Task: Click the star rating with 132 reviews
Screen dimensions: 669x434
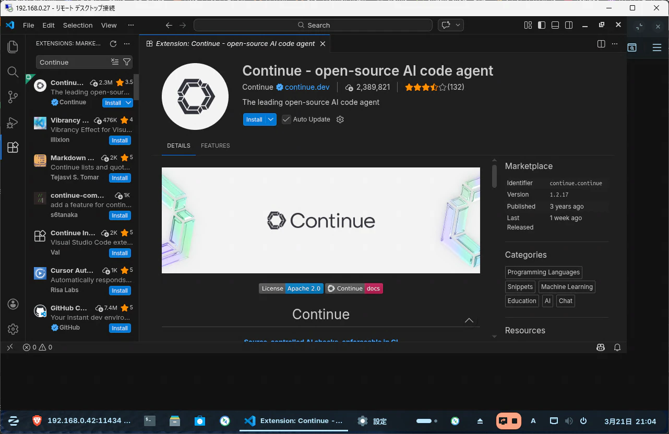Action: (x=434, y=87)
